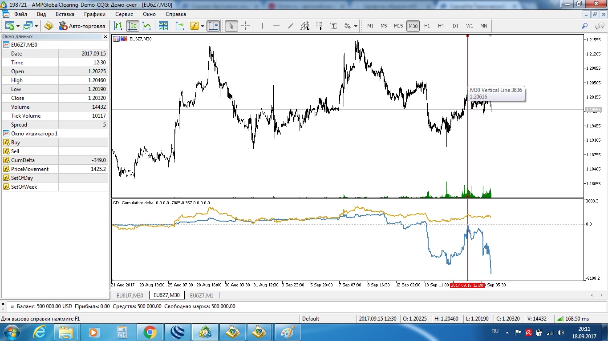Select the Окно индикатора 1 row
The width and height of the screenshot is (608, 341).
point(55,134)
